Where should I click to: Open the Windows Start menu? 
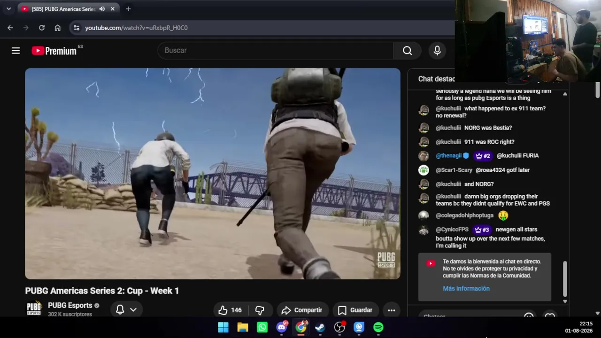223,327
